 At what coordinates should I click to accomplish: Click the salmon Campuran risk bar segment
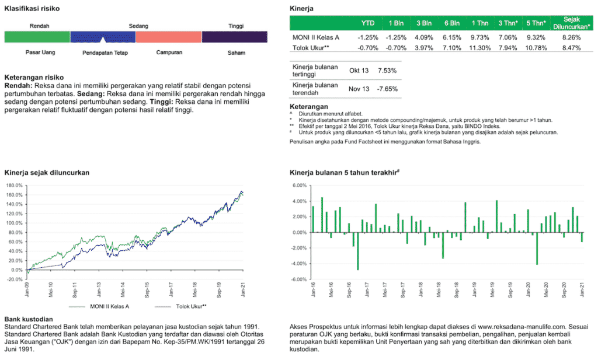[169, 37]
